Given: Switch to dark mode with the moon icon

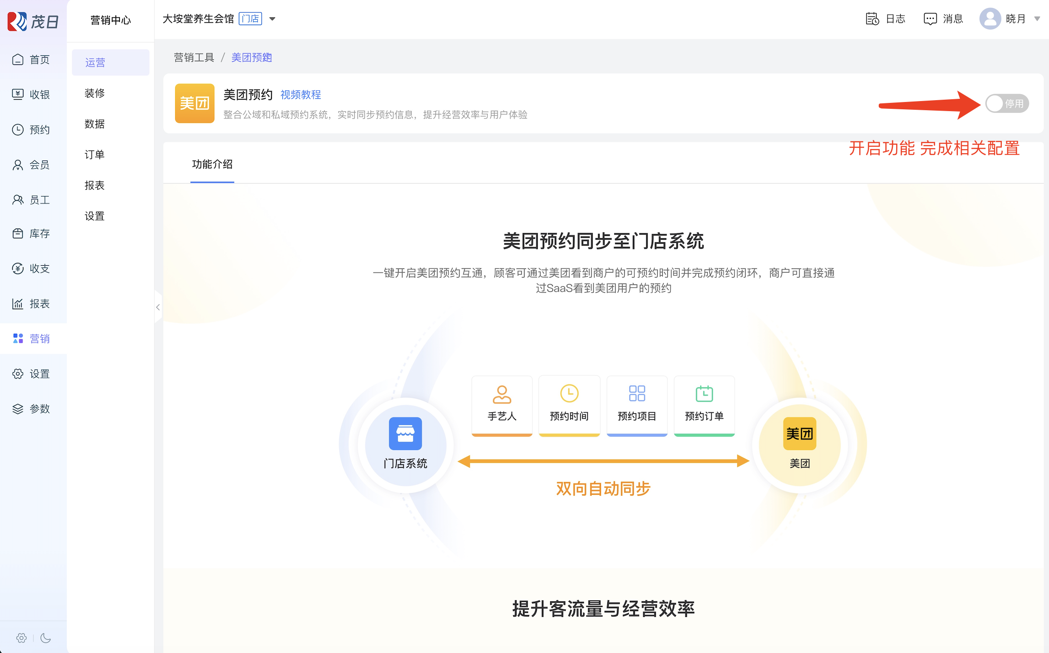Looking at the screenshot, I should pos(45,638).
